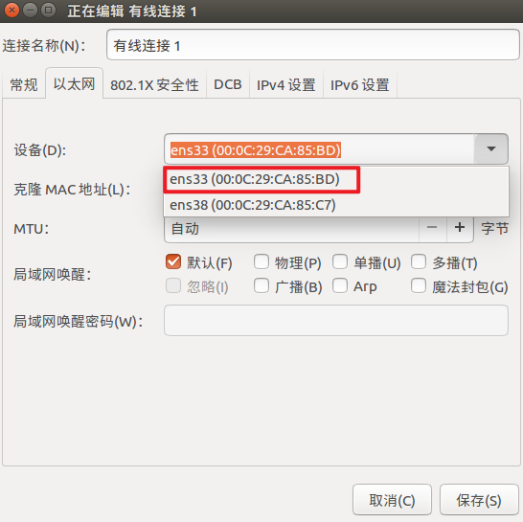Open the IPv6 设置 tab
This screenshot has width=523, height=522.
pyautogui.click(x=359, y=84)
